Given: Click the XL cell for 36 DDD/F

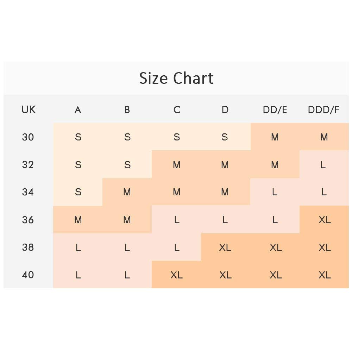Looking at the screenshot, I should click(x=324, y=220).
